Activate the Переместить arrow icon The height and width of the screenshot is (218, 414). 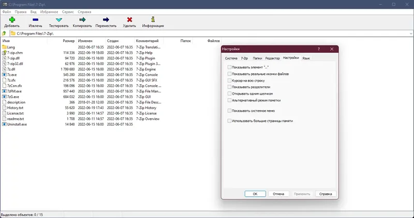click(x=106, y=20)
